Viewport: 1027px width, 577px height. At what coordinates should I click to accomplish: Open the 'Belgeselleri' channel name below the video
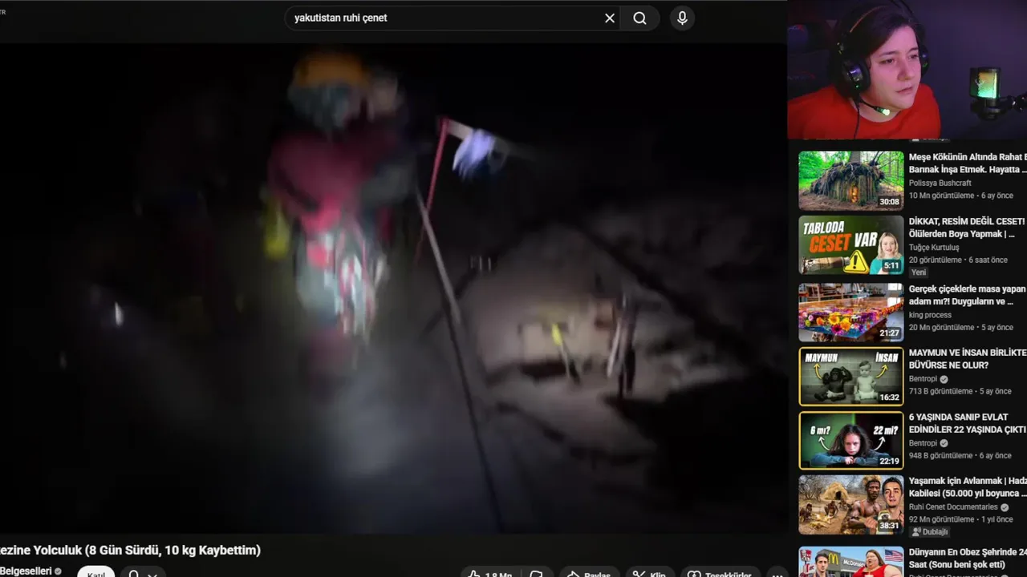pyautogui.click(x=25, y=571)
